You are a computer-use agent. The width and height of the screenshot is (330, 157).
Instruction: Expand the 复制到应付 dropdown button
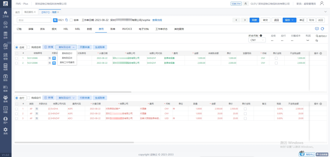pyautogui.click(x=66, y=98)
